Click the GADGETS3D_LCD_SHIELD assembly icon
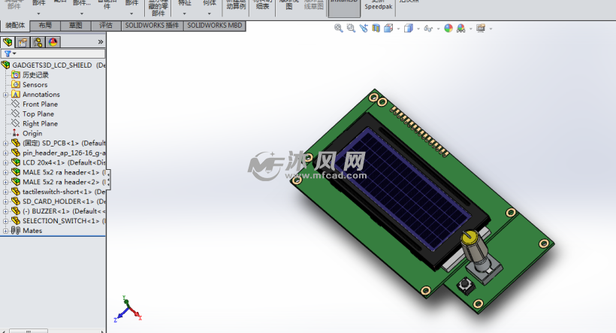 (5, 65)
